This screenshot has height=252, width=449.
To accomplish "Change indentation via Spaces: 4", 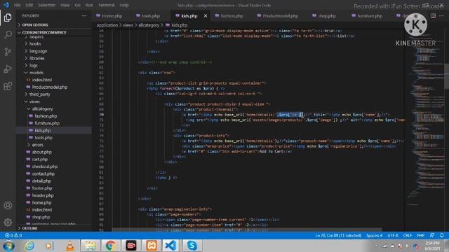I will (x=374, y=235).
